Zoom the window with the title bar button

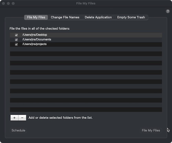pos(13,3)
